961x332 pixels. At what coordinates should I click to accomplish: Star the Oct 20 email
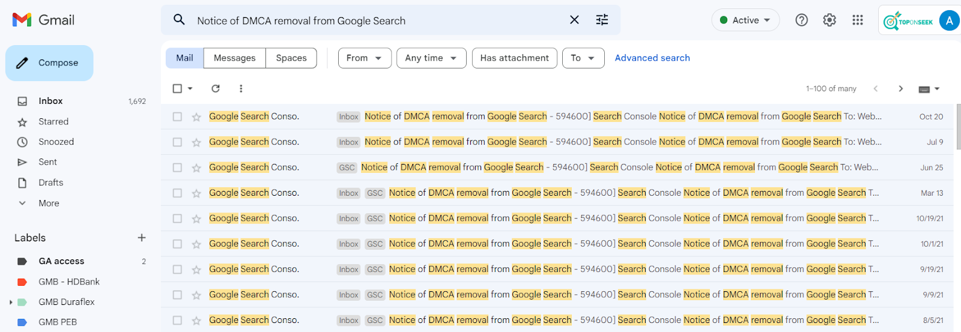196,117
